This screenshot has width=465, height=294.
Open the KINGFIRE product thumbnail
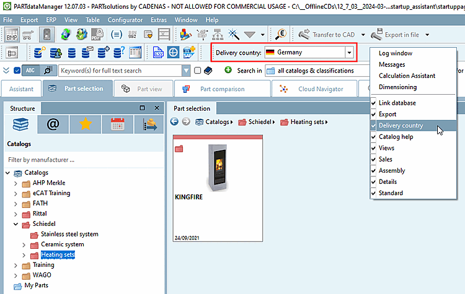click(218, 188)
